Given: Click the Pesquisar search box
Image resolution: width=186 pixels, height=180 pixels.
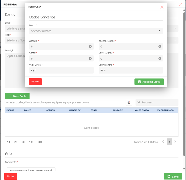Looking at the screenshot, I should [x=158, y=102].
